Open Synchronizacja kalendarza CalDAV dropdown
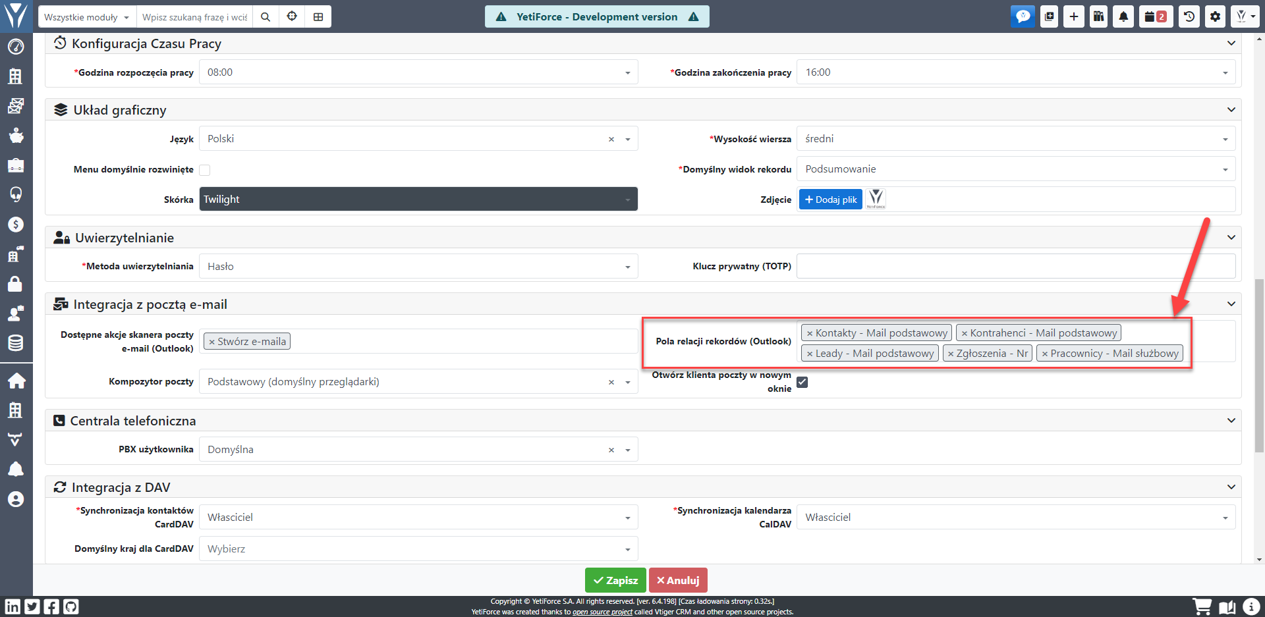The width and height of the screenshot is (1265, 617). [x=1016, y=518]
